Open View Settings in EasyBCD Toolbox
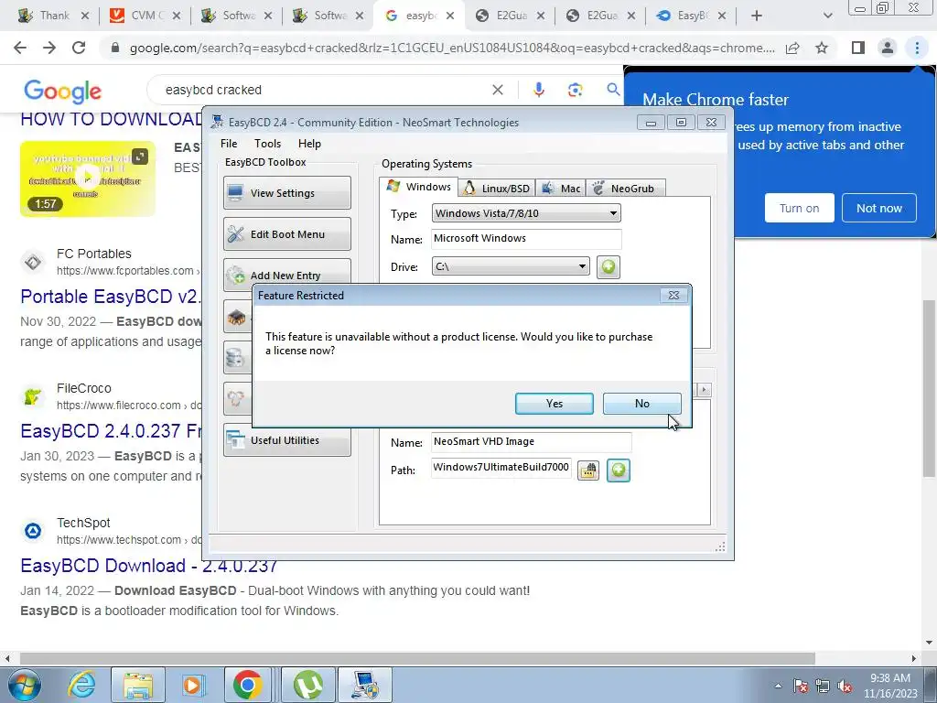Screen dimensions: 937x703 coord(286,192)
